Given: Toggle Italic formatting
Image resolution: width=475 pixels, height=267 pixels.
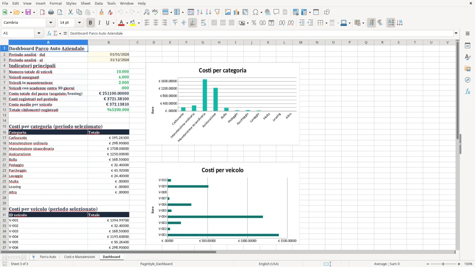Looking at the screenshot, I should [99, 23].
